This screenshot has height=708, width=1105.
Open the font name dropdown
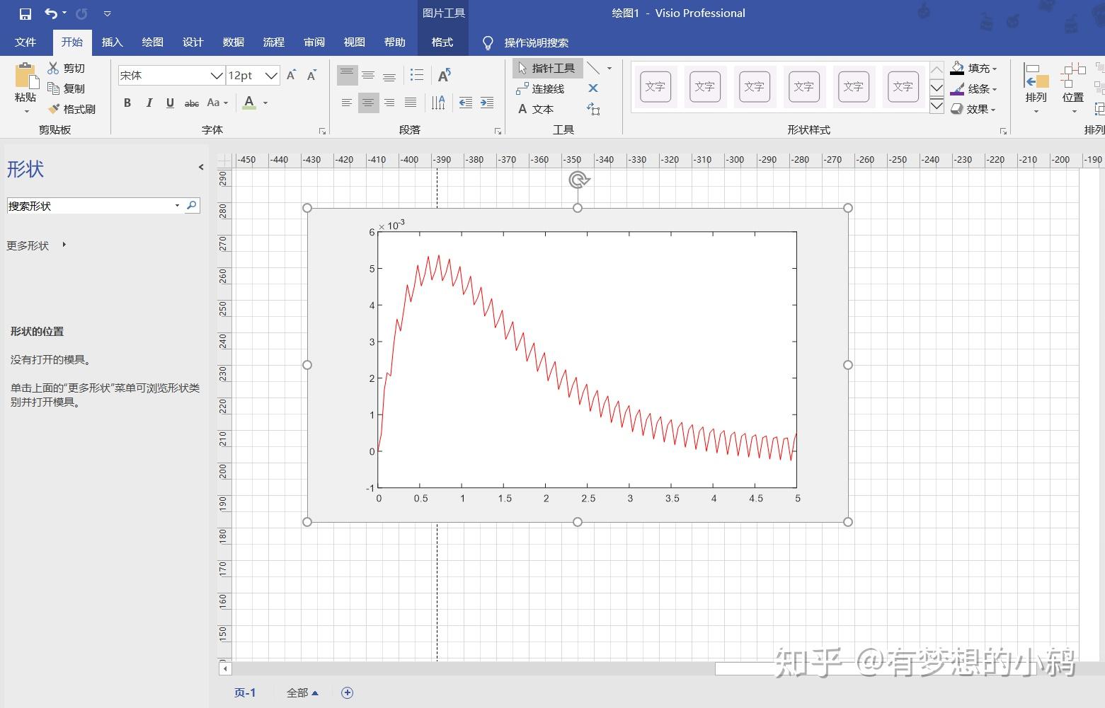click(217, 75)
